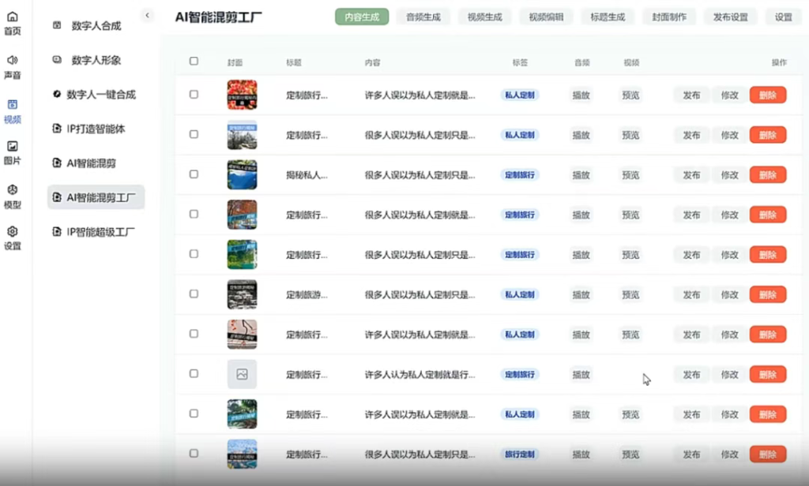Collapse the left navigation panel chevron
Image resolution: width=809 pixels, height=486 pixels.
[146, 13]
